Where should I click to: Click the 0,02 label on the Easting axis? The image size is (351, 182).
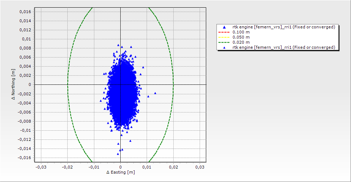click(173, 167)
